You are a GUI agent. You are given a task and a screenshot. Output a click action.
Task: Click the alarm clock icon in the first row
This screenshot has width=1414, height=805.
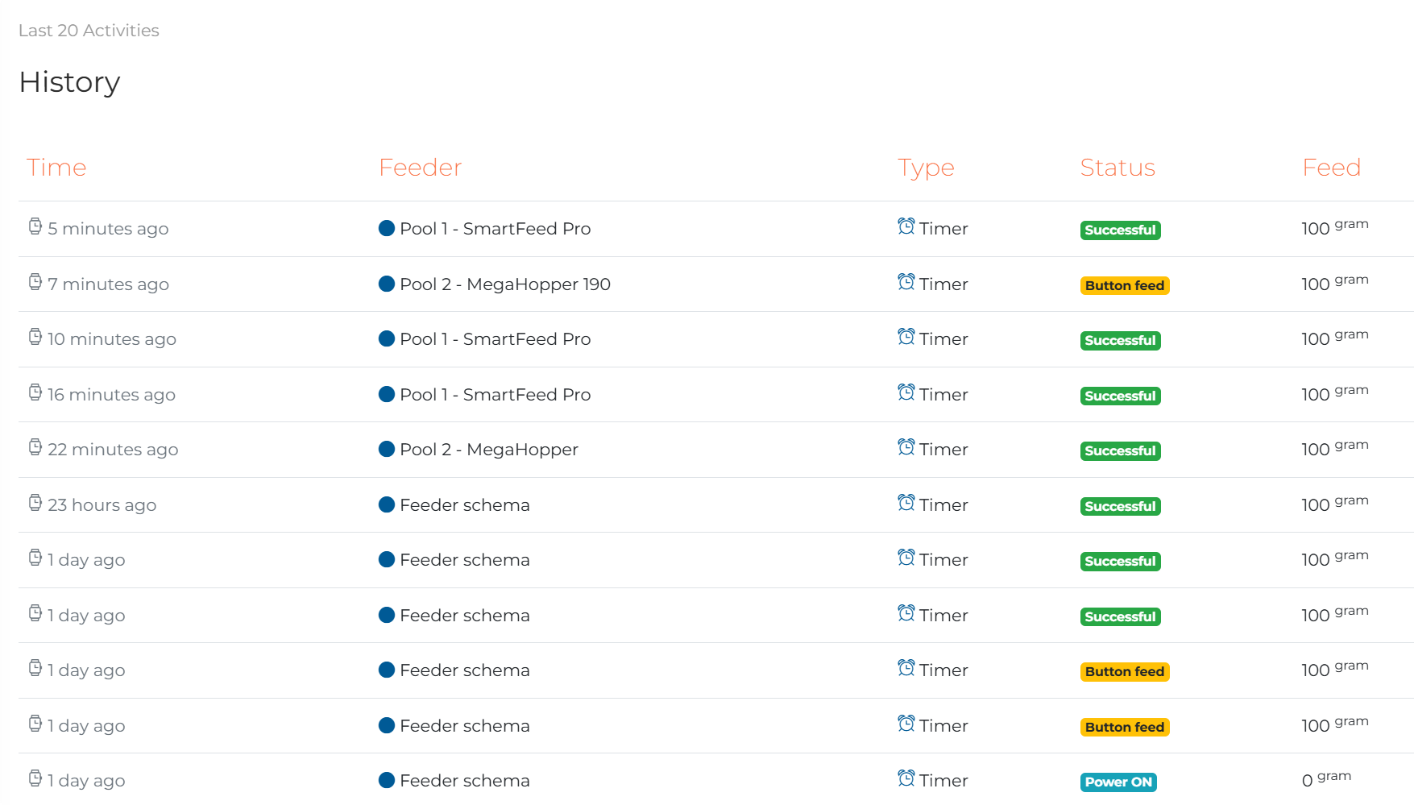906,226
